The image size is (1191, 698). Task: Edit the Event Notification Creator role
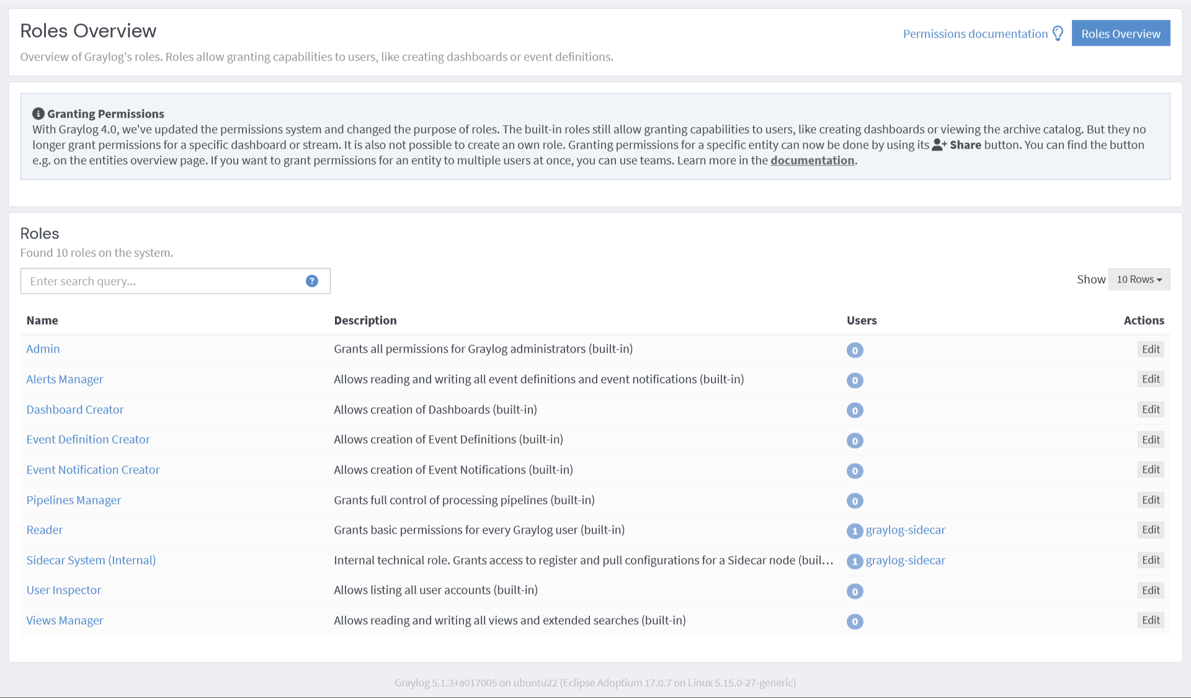1151,469
